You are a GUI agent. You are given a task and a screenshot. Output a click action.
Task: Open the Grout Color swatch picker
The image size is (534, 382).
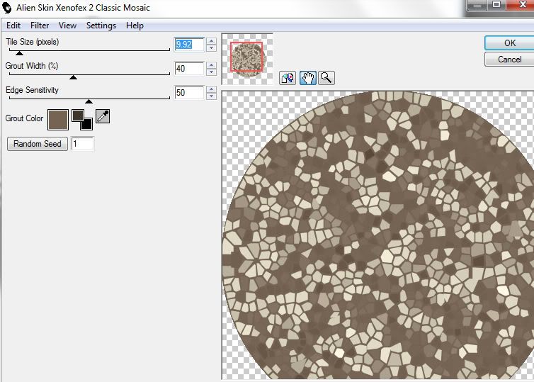pyautogui.click(x=58, y=120)
